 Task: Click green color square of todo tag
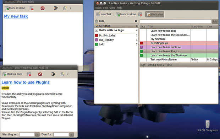click(x=97, y=44)
